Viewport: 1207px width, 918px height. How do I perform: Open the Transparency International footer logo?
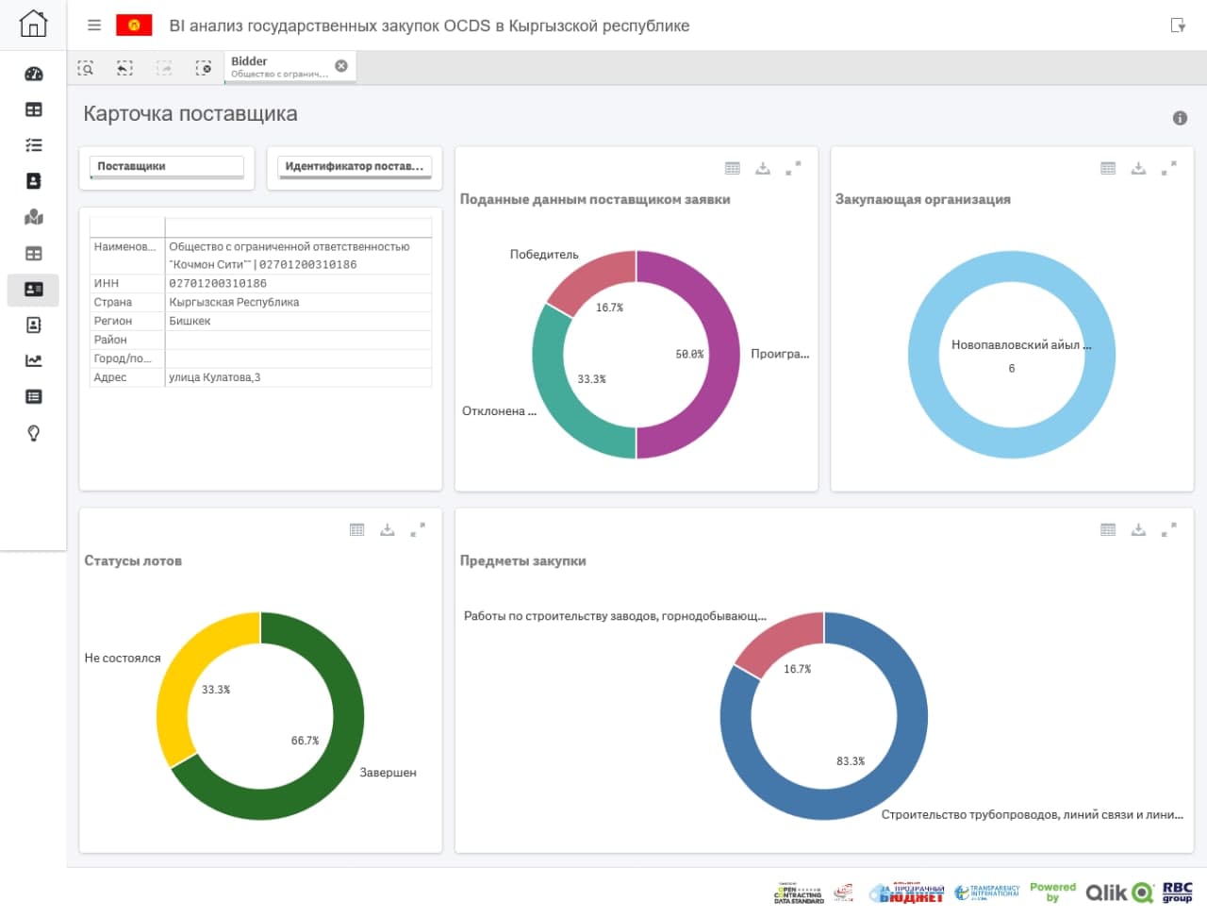pyautogui.click(x=987, y=893)
